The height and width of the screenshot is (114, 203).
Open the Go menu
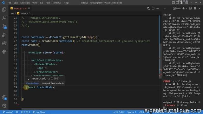pos(42,3)
